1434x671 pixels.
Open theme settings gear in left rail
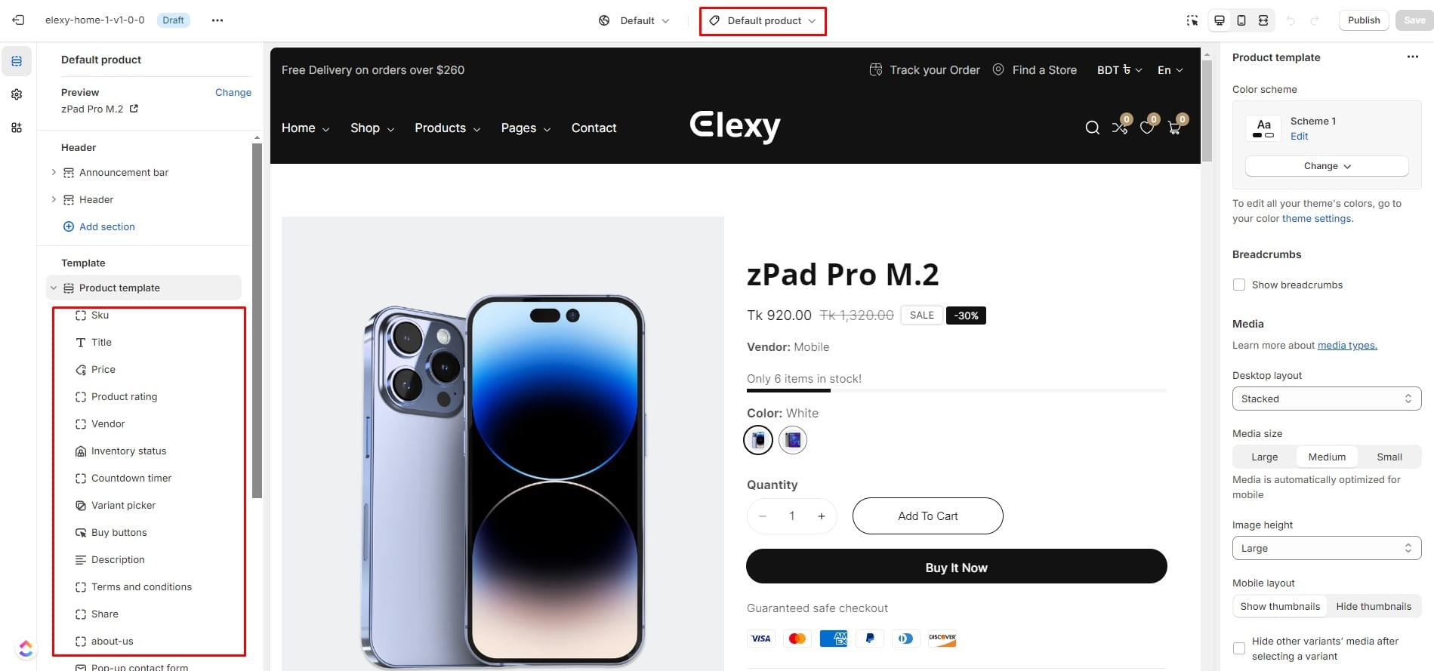(17, 94)
